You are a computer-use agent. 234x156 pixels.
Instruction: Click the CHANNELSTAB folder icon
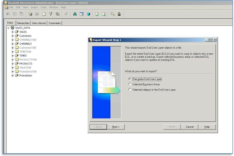(x=17, y=39)
